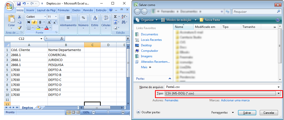Apply cell borders icon in Fonte group

(29, 28)
